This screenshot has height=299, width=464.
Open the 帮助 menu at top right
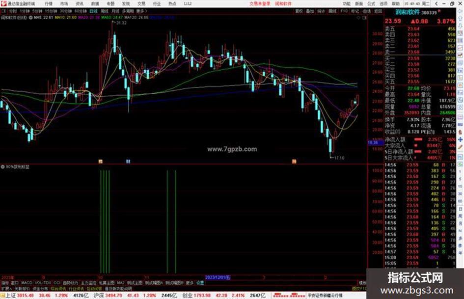(x=396, y=4)
